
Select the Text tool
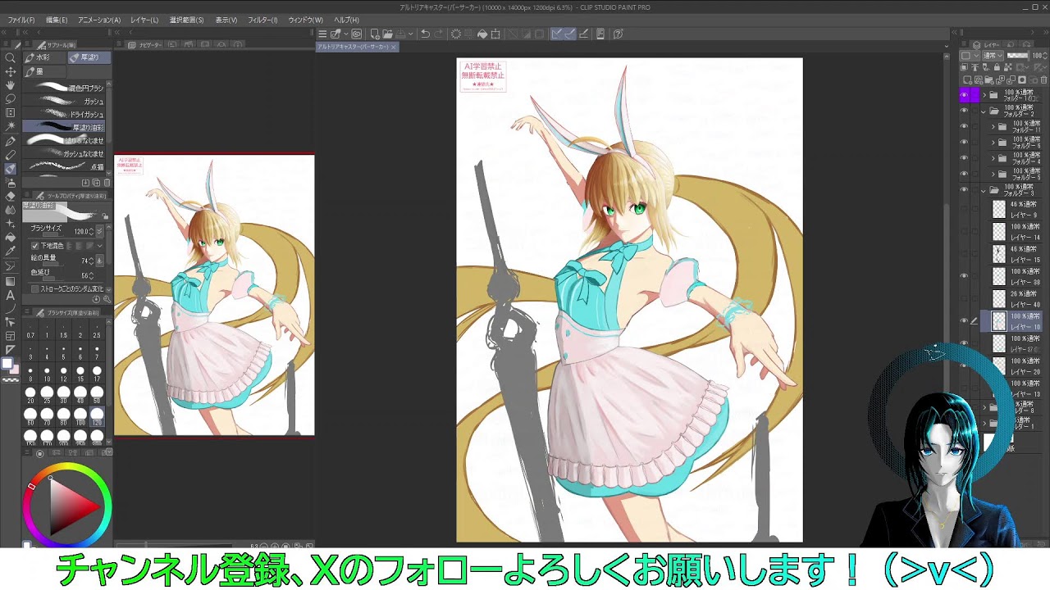coord(10,295)
